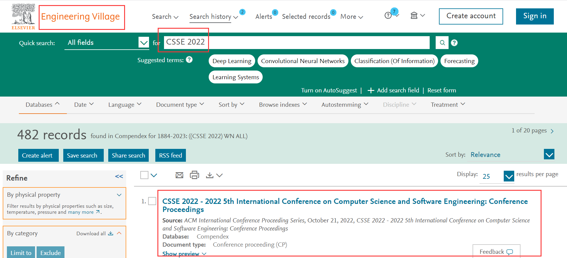The image size is (567, 258).
Task: Expand download options chevron
Action: click(x=219, y=175)
